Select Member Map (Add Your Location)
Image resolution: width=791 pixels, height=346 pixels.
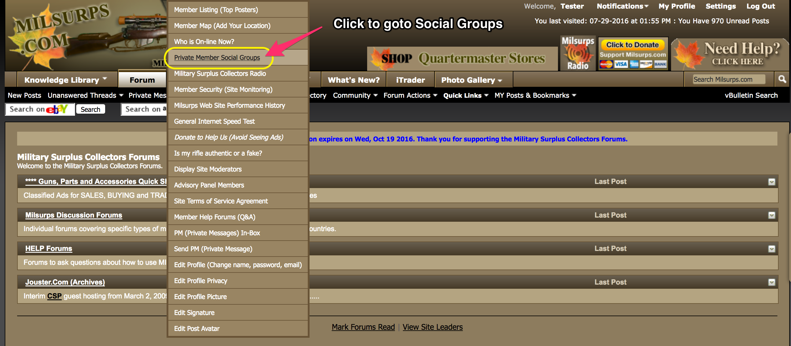(238, 25)
